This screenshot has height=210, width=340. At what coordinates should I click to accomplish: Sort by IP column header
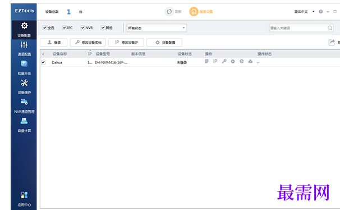[x=90, y=54]
